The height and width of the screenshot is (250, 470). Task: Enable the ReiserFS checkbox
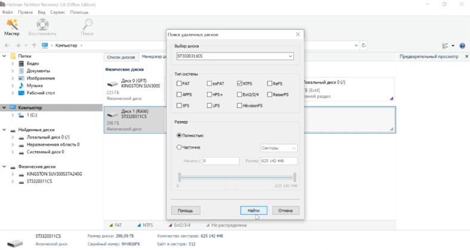click(x=270, y=94)
